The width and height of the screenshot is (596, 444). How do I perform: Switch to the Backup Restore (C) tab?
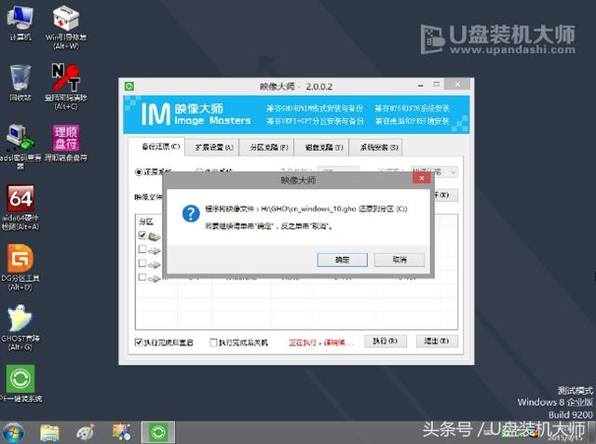point(157,147)
